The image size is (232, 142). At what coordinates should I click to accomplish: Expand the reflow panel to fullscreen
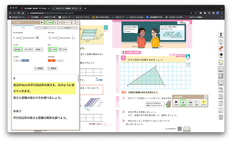click(x=73, y=22)
